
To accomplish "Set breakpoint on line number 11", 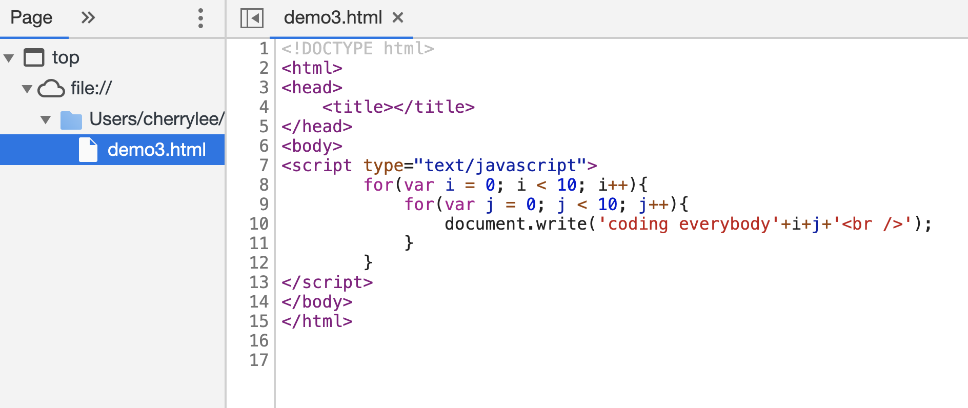I will pyautogui.click(x=259, y=243).
